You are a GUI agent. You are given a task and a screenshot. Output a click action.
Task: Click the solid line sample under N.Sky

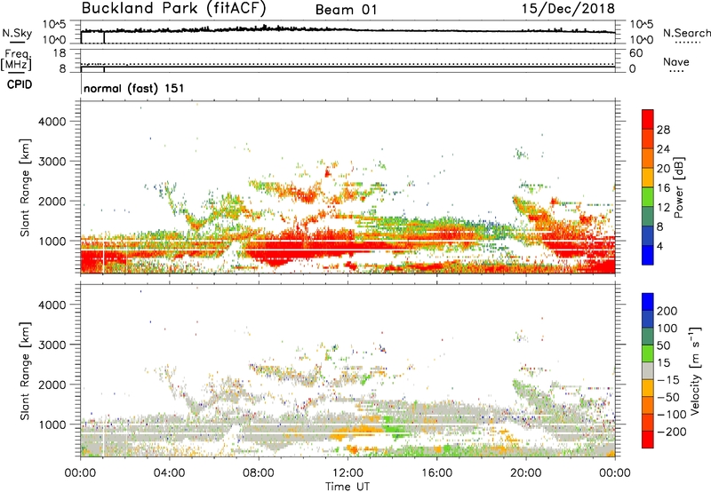click(x=17, y=43)
